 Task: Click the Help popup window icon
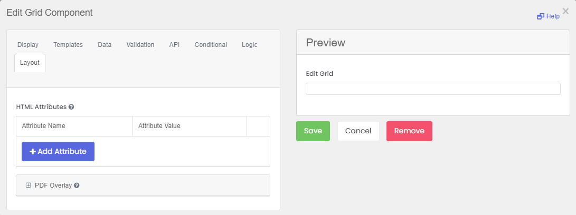coord(541,16)
